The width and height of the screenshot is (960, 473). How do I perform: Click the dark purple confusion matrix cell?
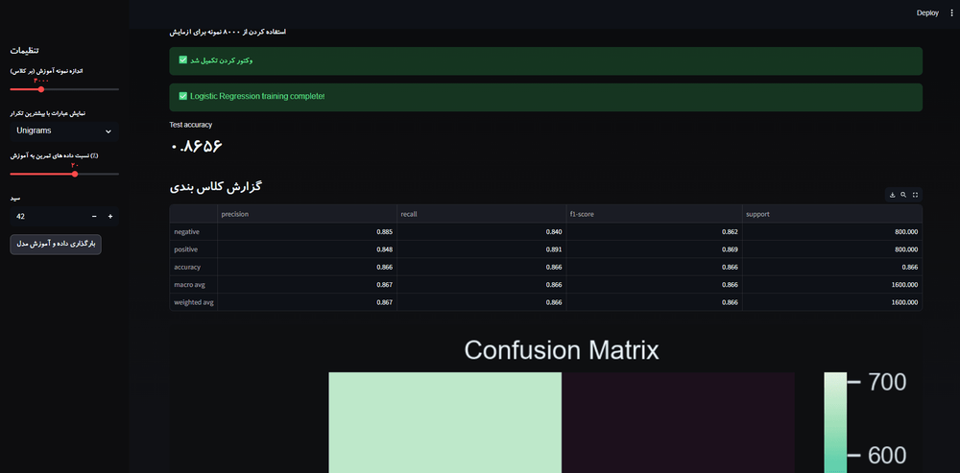(678, 422)
